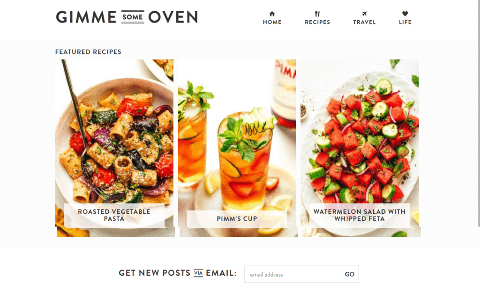Click the roasted vegetable pasta bowl photo
480x286 pixels.
[x=114, y=132]
